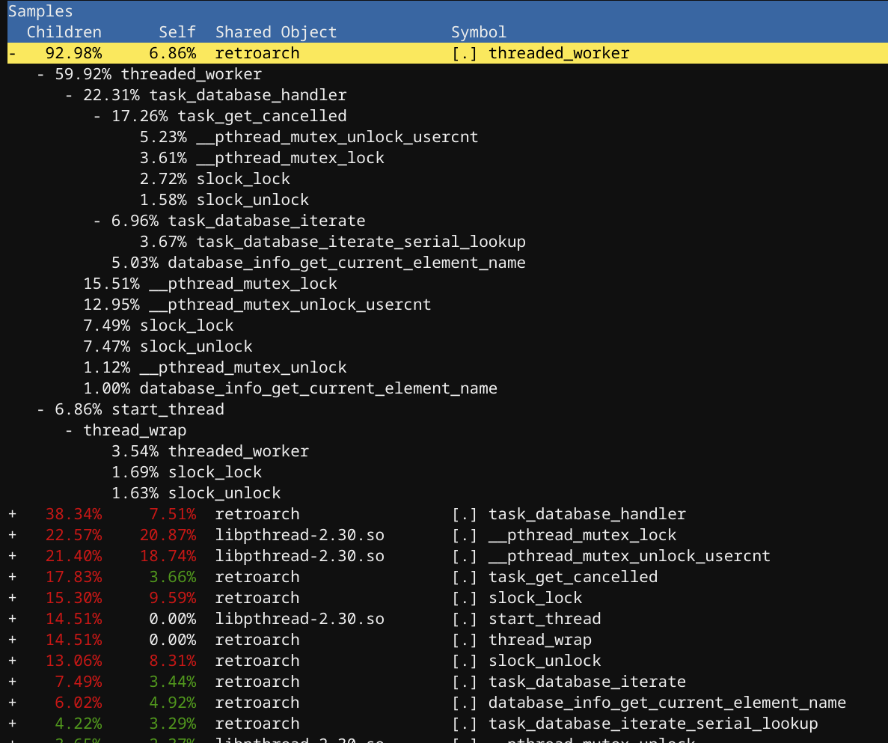The image size is (888, 743).
Task: Click the 3.44% Self value
Action: point(173,682)
